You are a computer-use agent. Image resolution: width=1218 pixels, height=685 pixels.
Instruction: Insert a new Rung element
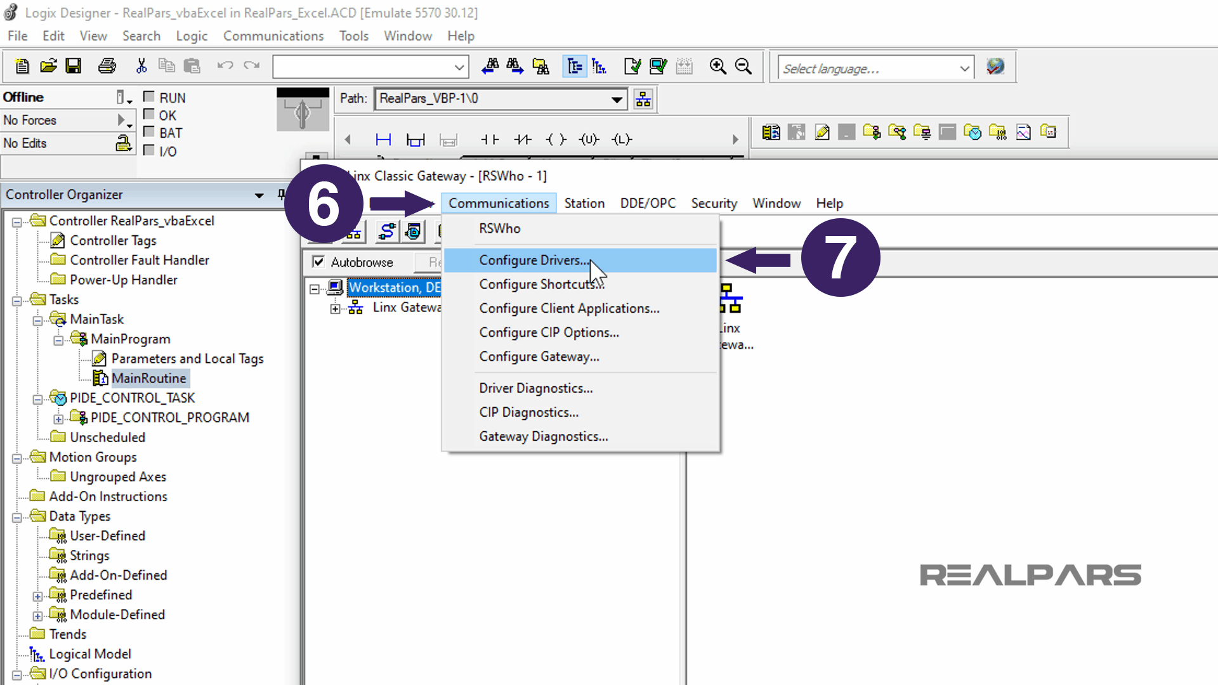383,140
